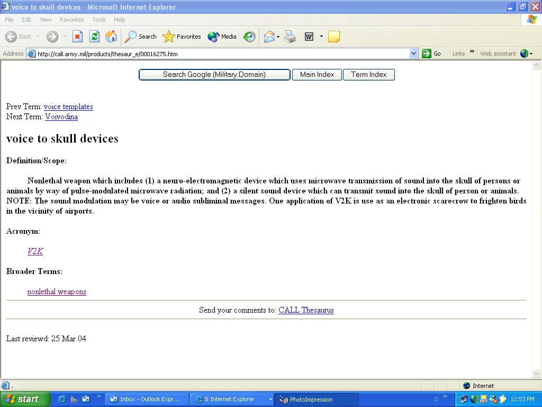Open the Media pane globe button
Image resolution: width=542 pixels, height=407 pixels.
coord(222,37)
